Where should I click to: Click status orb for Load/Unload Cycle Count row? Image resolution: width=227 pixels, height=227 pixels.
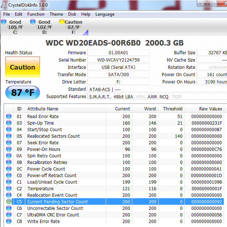point(9,182)
